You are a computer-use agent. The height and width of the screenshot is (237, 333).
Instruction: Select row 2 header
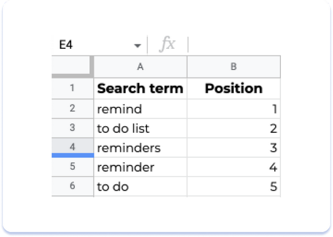72,109
